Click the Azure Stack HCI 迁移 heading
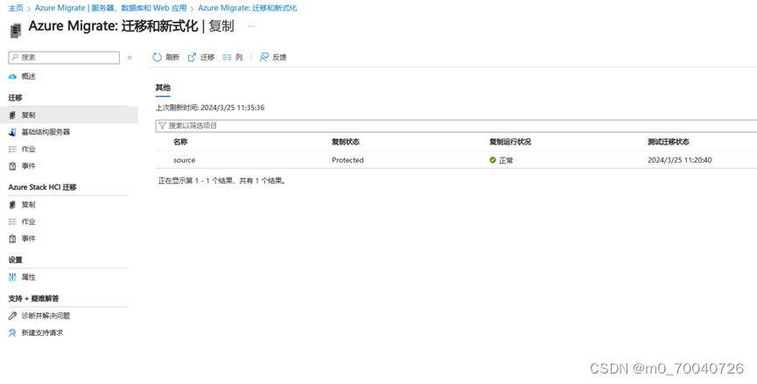 click(43, 187)
